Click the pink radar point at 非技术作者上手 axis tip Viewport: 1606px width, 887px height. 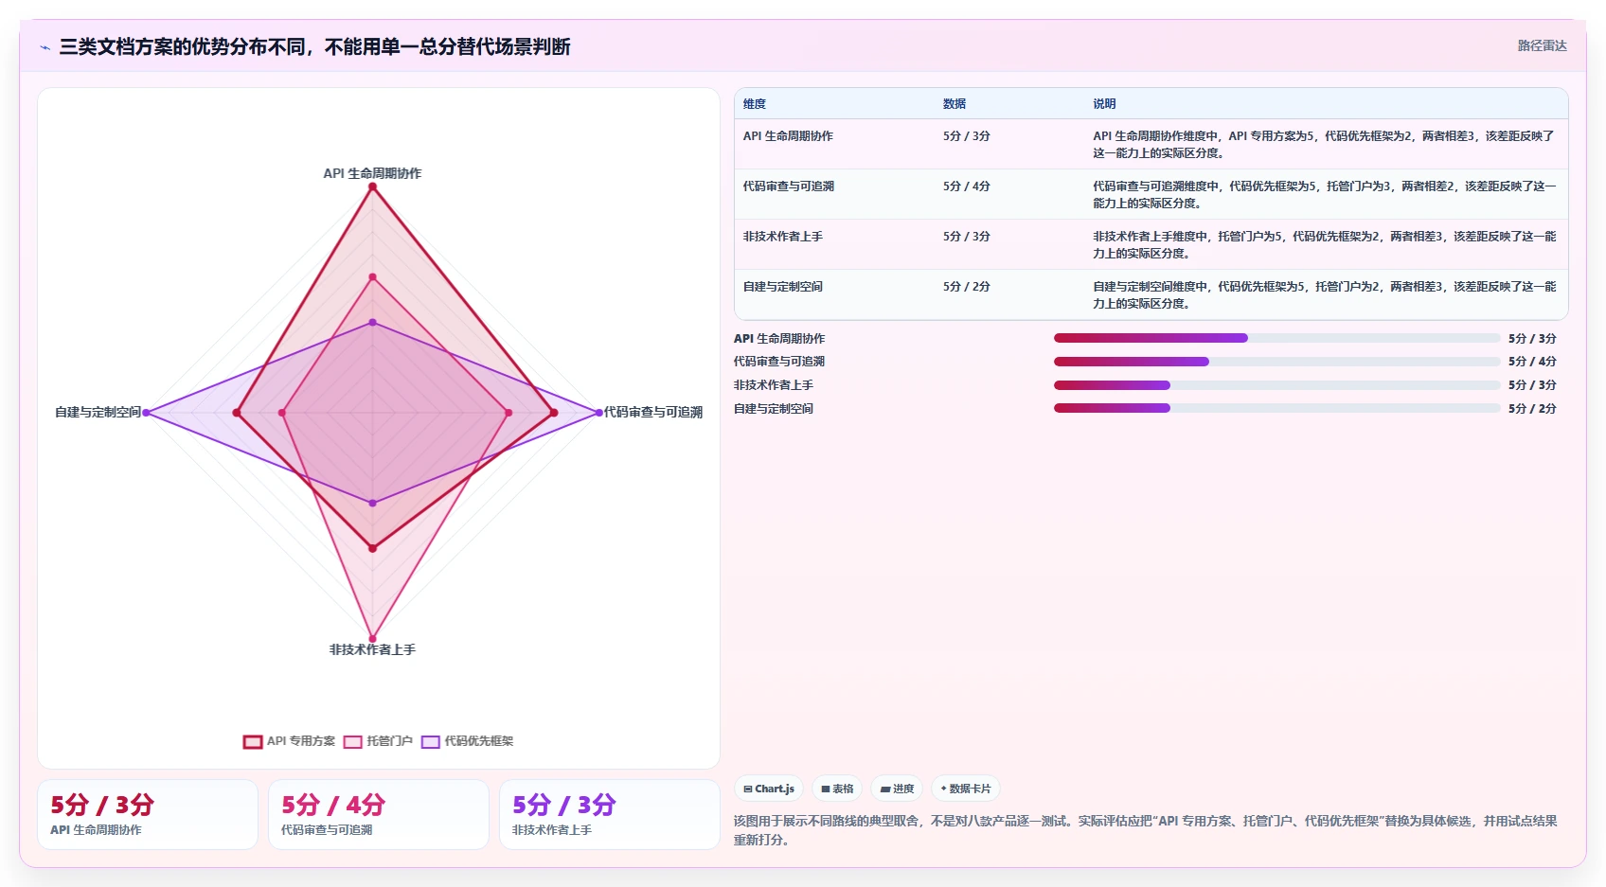click(372, 639)
